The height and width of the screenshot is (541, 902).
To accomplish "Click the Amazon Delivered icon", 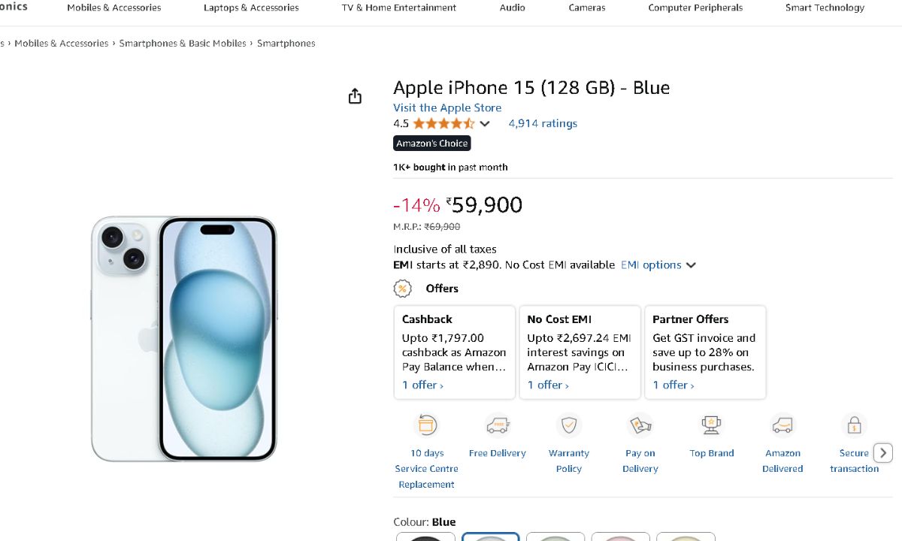I will point(782,425).
